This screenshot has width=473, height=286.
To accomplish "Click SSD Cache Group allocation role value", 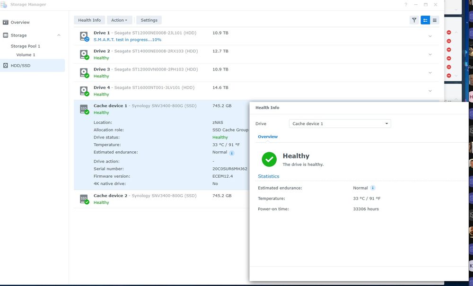I will [x=230, y=130].
